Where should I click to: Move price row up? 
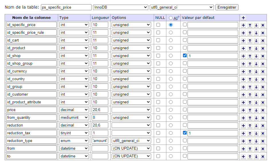coord(250,110)
